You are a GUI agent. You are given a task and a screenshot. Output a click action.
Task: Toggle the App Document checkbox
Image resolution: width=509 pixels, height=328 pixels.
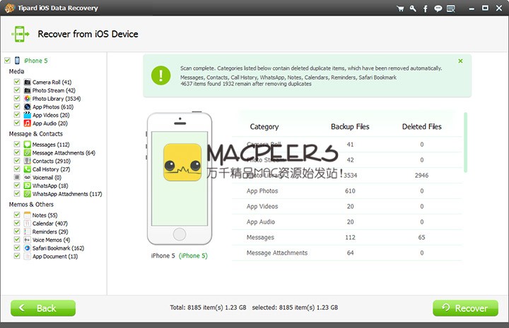pyautogui.click(x=17, y=256)
